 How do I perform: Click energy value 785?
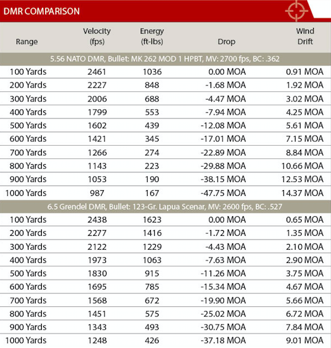click(x=152, y=287)
